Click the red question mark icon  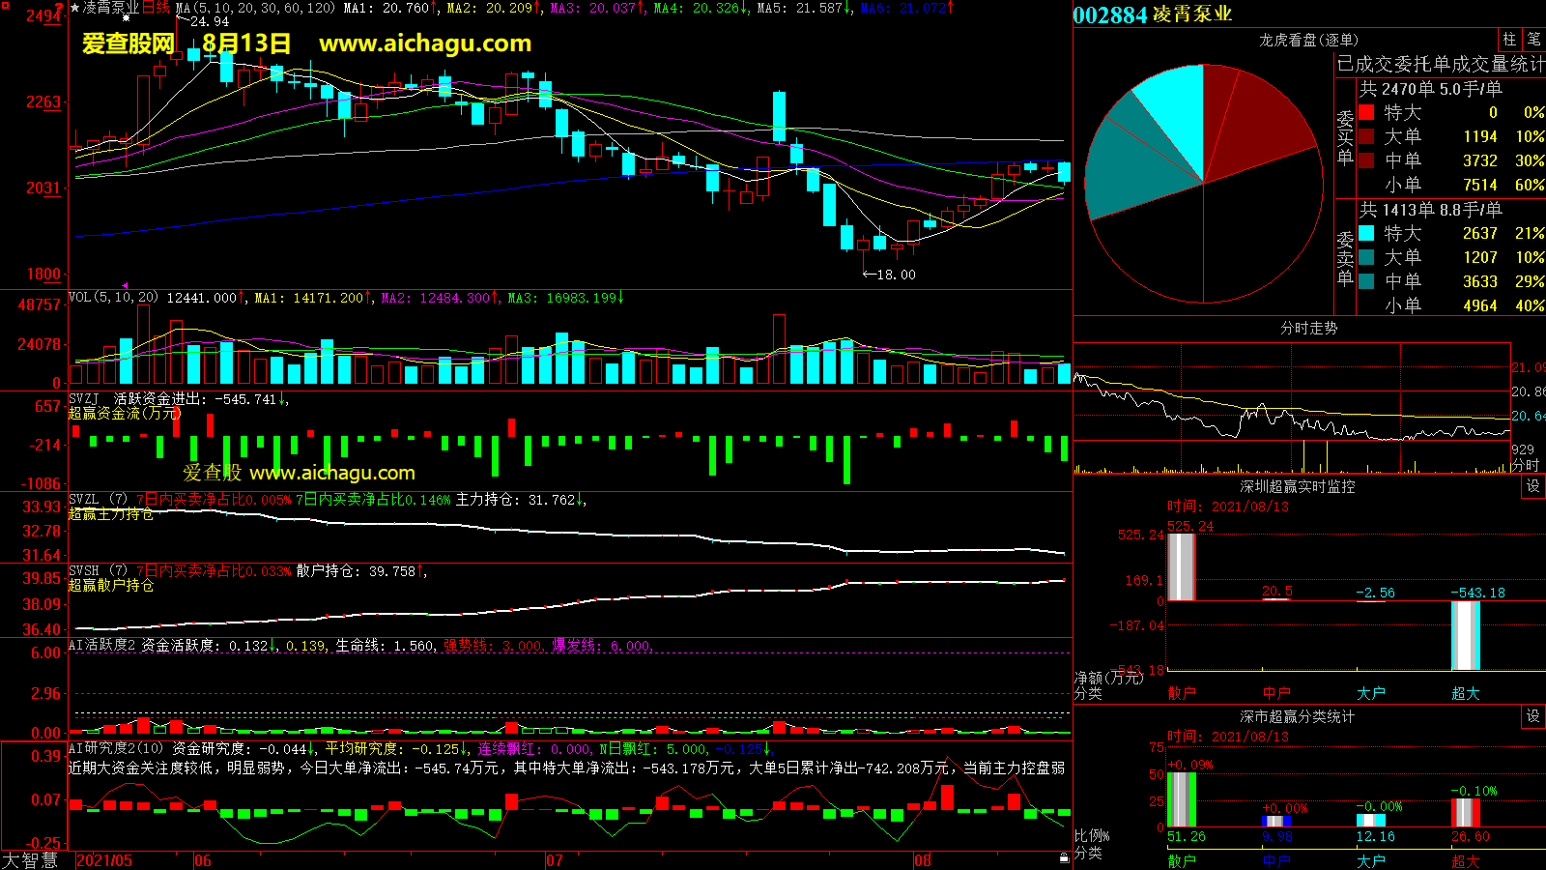[x=60, y=9]
